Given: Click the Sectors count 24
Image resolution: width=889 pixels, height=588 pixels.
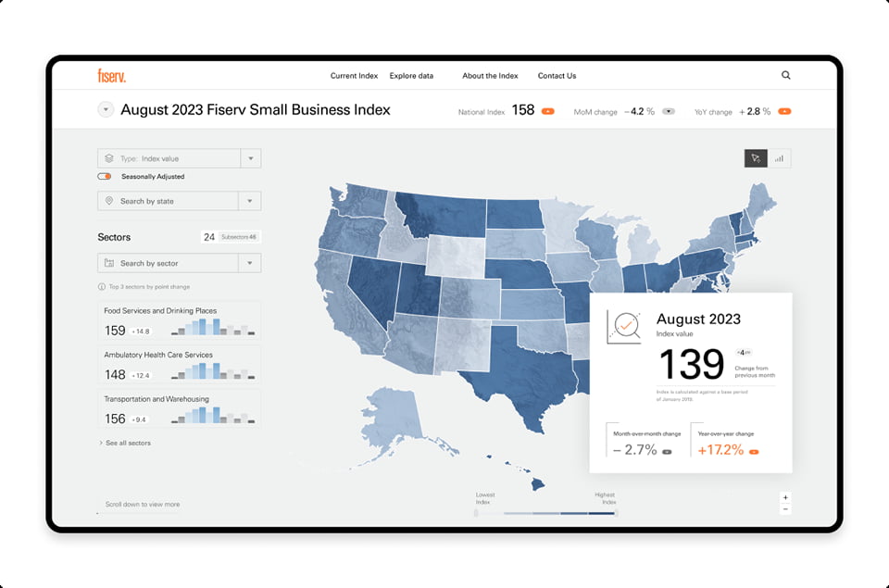Looking at the screenshot, I should [209, 237].
